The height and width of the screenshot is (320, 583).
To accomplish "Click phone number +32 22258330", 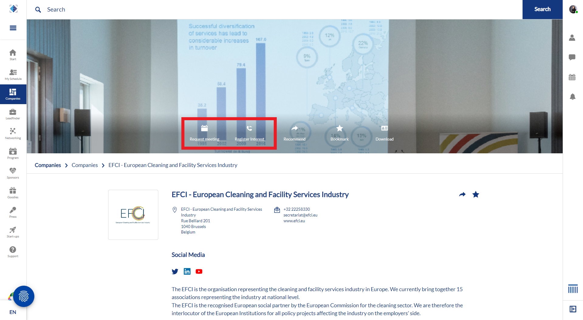I will click(297, 209).
